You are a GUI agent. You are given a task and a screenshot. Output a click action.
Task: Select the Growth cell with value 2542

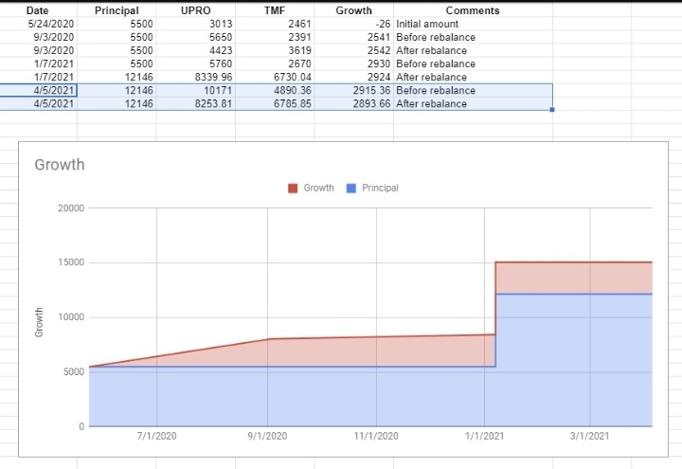353,50
